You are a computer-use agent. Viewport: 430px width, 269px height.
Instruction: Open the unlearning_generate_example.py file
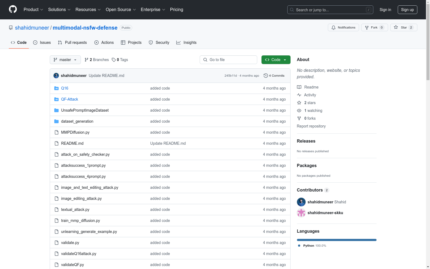pyautogui.click(x=89, y=232)
